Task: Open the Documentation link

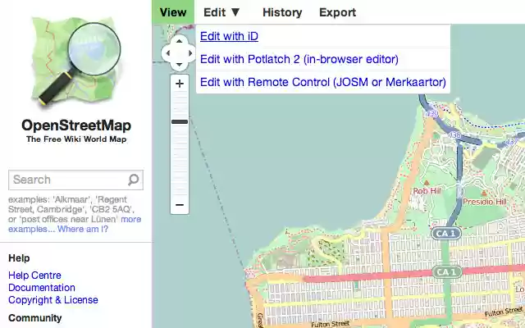Action: [x=42, y=288]
